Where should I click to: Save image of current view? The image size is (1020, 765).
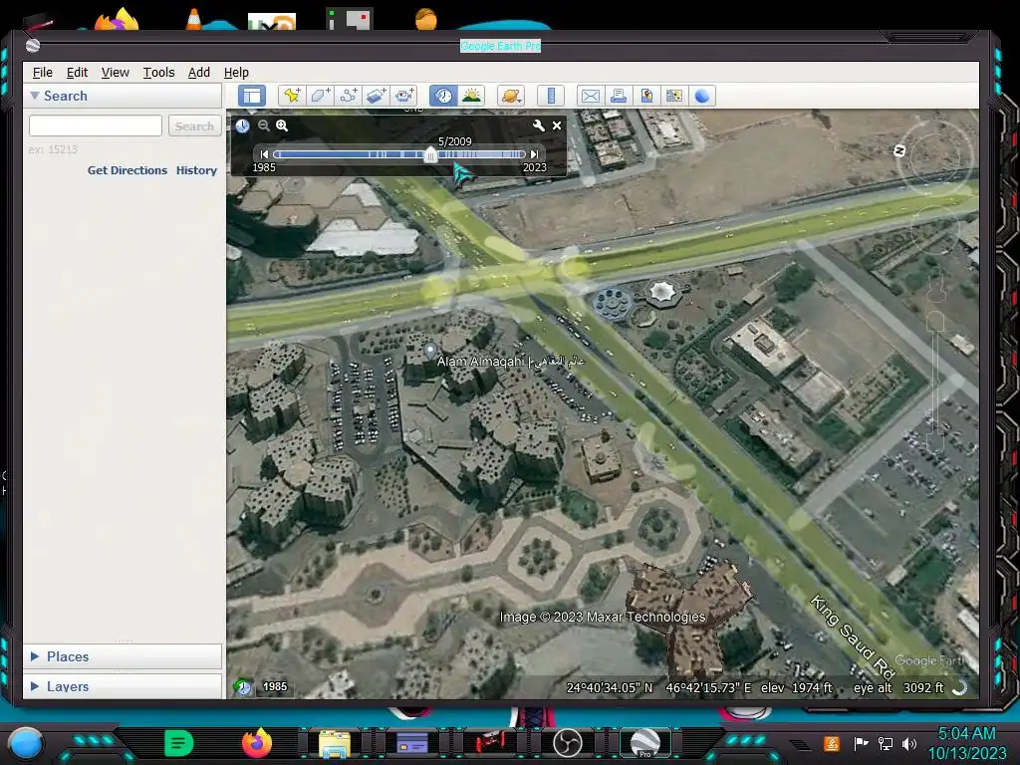(x=645, y=96)
